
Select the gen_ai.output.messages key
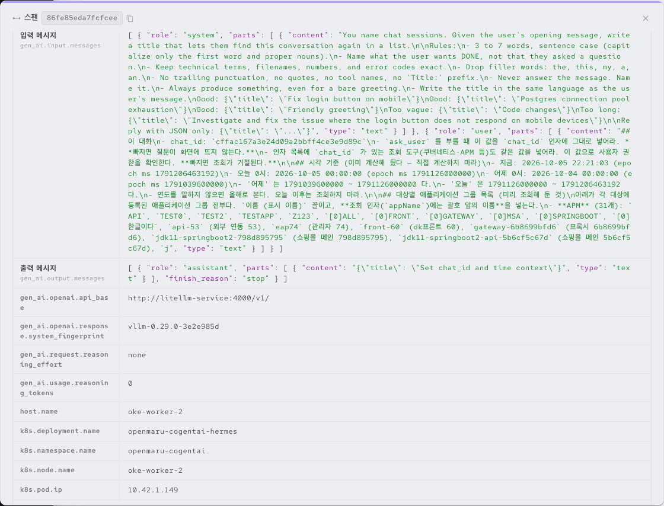point(62,278)
